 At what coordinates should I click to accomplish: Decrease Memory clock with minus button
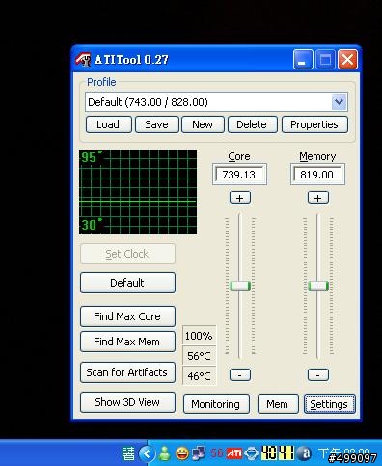(x=318, y=374)
